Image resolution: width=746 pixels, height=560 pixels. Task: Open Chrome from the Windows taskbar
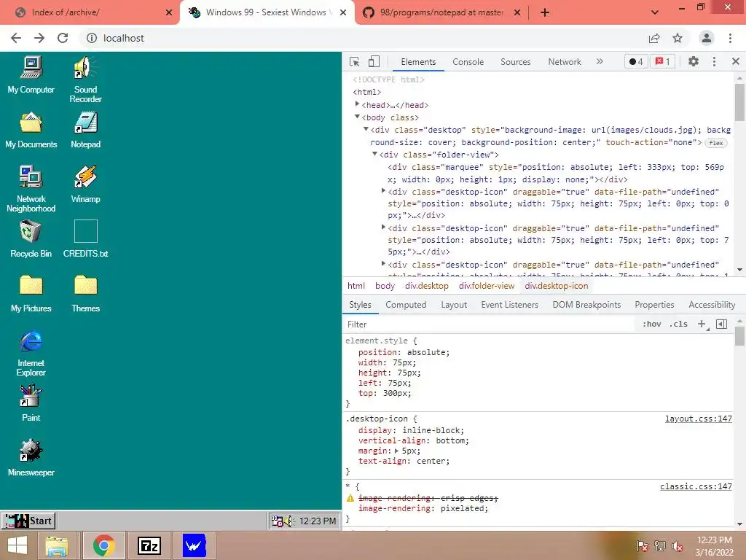(103, 545)
